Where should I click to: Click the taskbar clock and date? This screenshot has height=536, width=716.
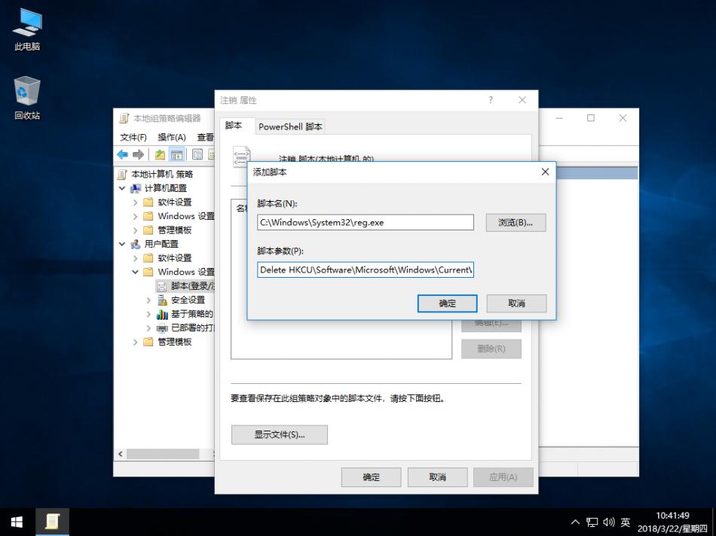(672, 522)
